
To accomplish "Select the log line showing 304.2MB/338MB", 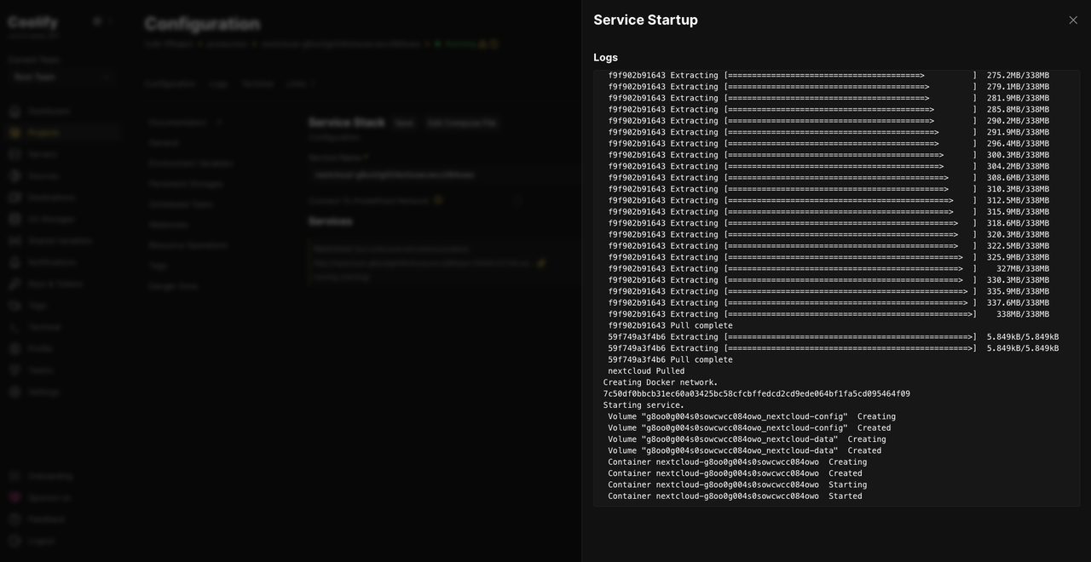I will click(828, 166).
